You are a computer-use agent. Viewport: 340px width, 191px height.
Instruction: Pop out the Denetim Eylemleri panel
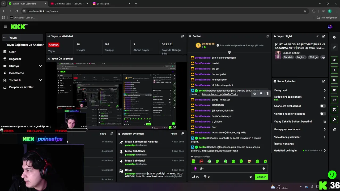pyautogui.click(x=182, y=134)
